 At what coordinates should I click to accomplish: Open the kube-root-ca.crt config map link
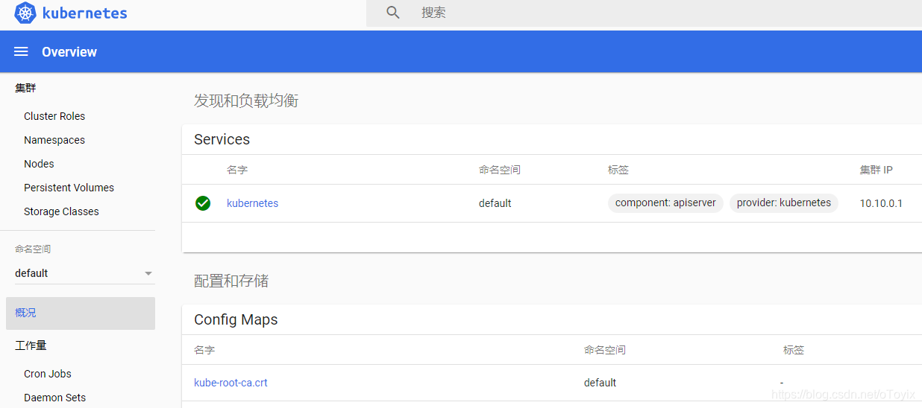(230, 383)
